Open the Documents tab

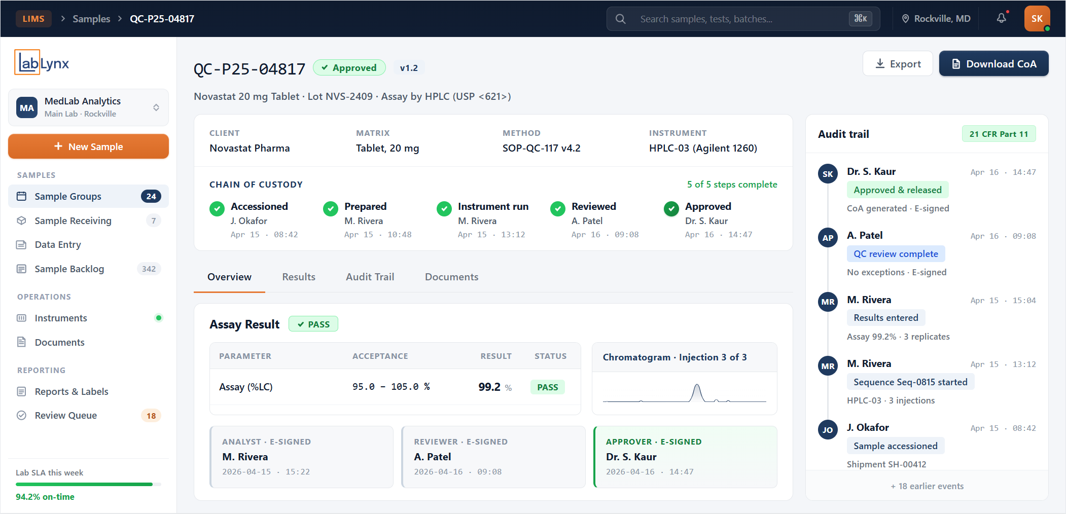pyautogui.click(x=451, y=277)
